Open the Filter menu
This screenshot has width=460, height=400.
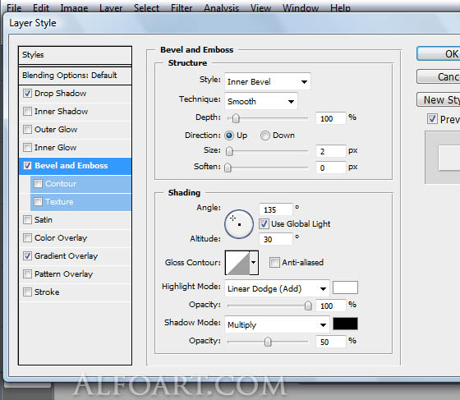coord(182,7)
